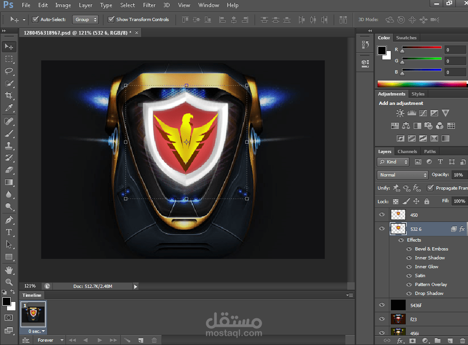Open the Filter menu
This screenshot has height=345, width=468.
click(x=149, y=5)
